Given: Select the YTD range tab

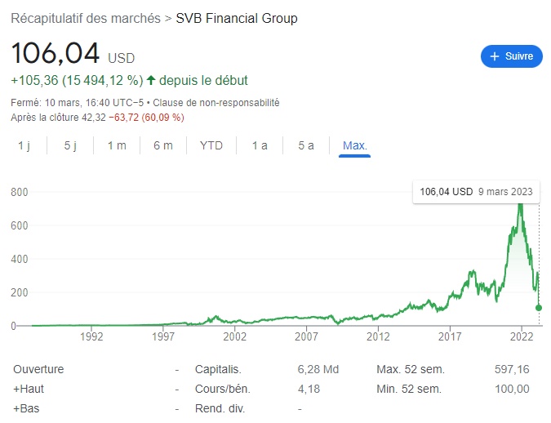Looking at the screenshot, I should (x=211, y=145).
